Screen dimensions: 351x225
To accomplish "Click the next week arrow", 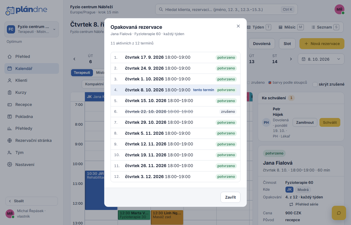I will click(291, 59).
